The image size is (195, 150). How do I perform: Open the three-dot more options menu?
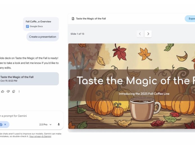19,91
